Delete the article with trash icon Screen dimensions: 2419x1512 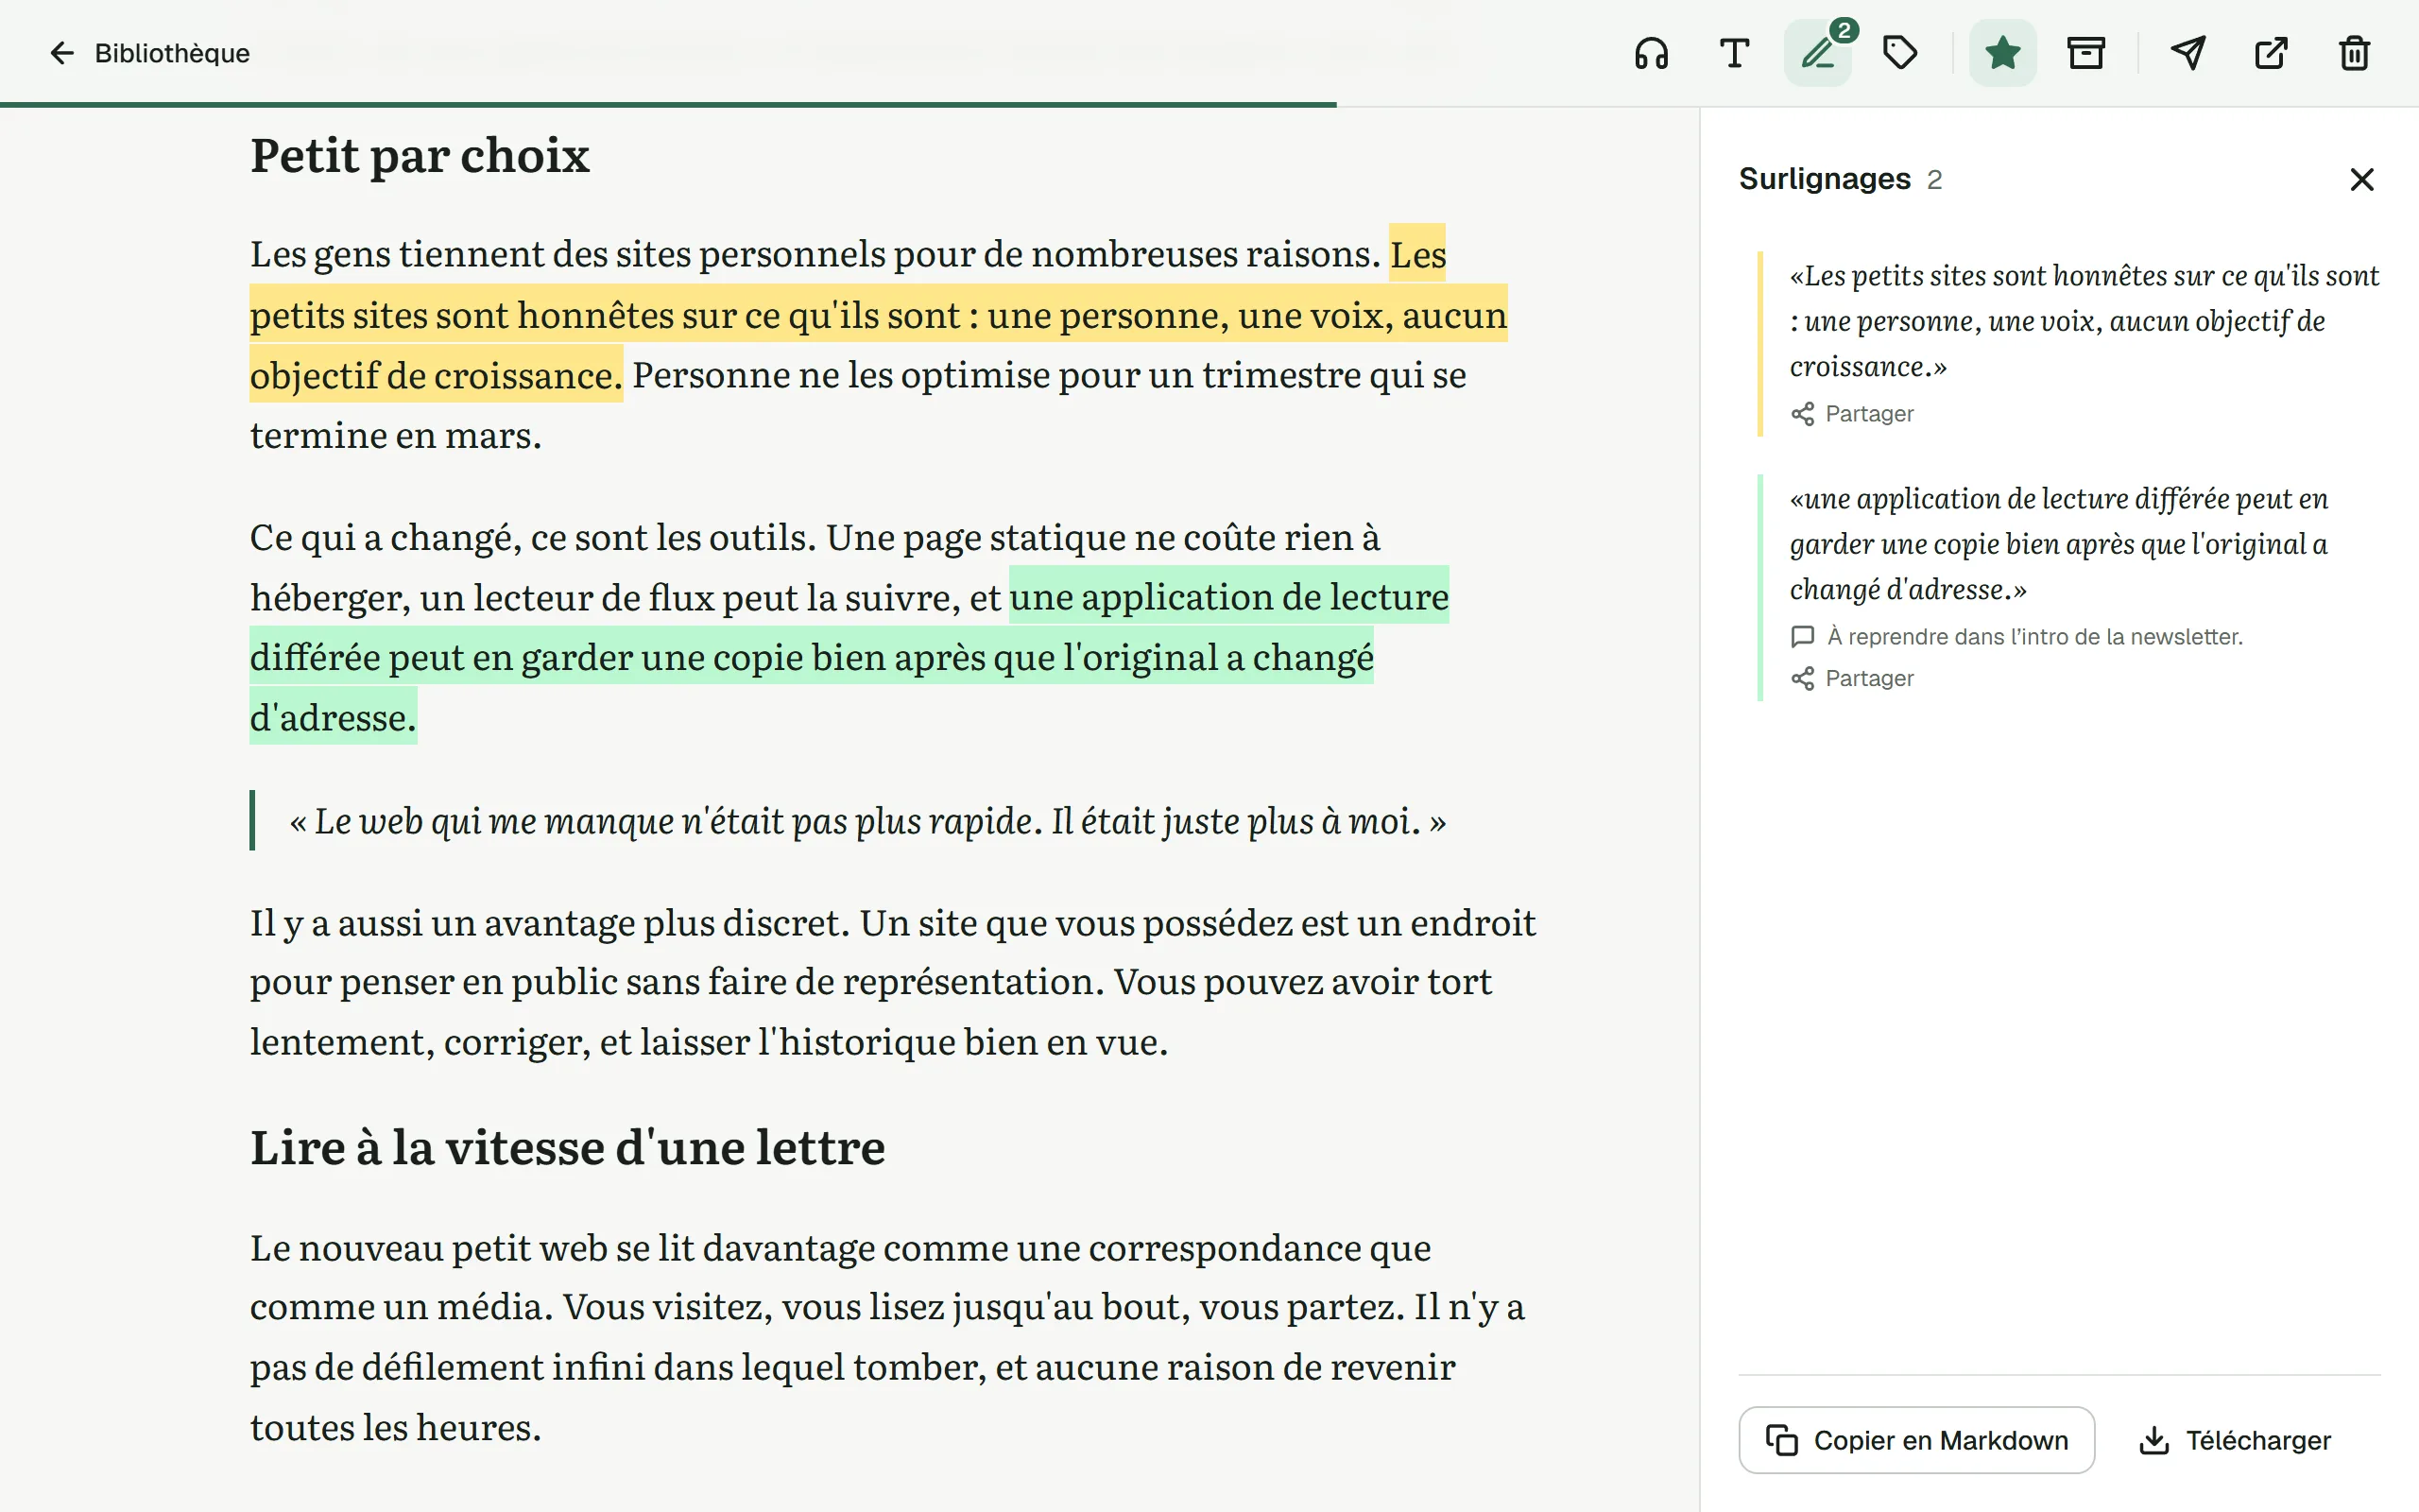2355,53
